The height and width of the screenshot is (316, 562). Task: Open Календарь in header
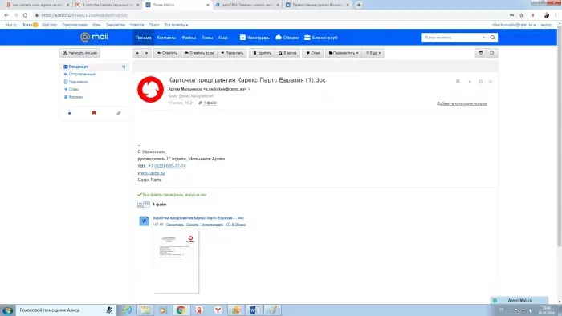255,38
